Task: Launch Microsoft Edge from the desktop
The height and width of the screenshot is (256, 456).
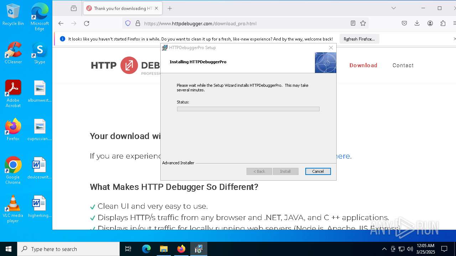Action: [40, 17]
